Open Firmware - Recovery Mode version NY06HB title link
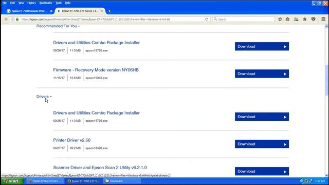 pos(96,70)
